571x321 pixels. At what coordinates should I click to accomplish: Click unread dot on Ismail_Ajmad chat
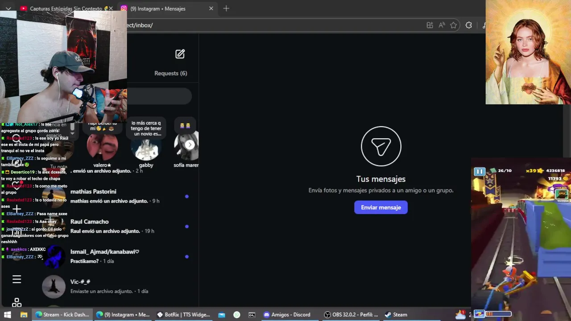pos(186,256)
